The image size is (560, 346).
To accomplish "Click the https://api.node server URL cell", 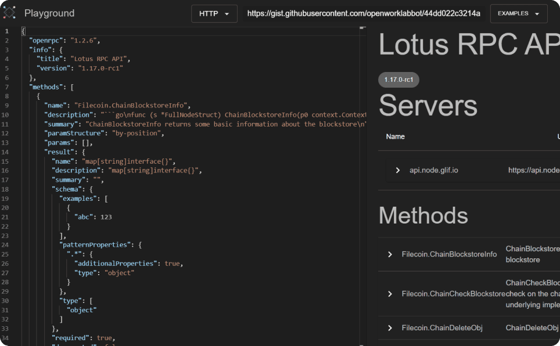I will pos(534,170).
